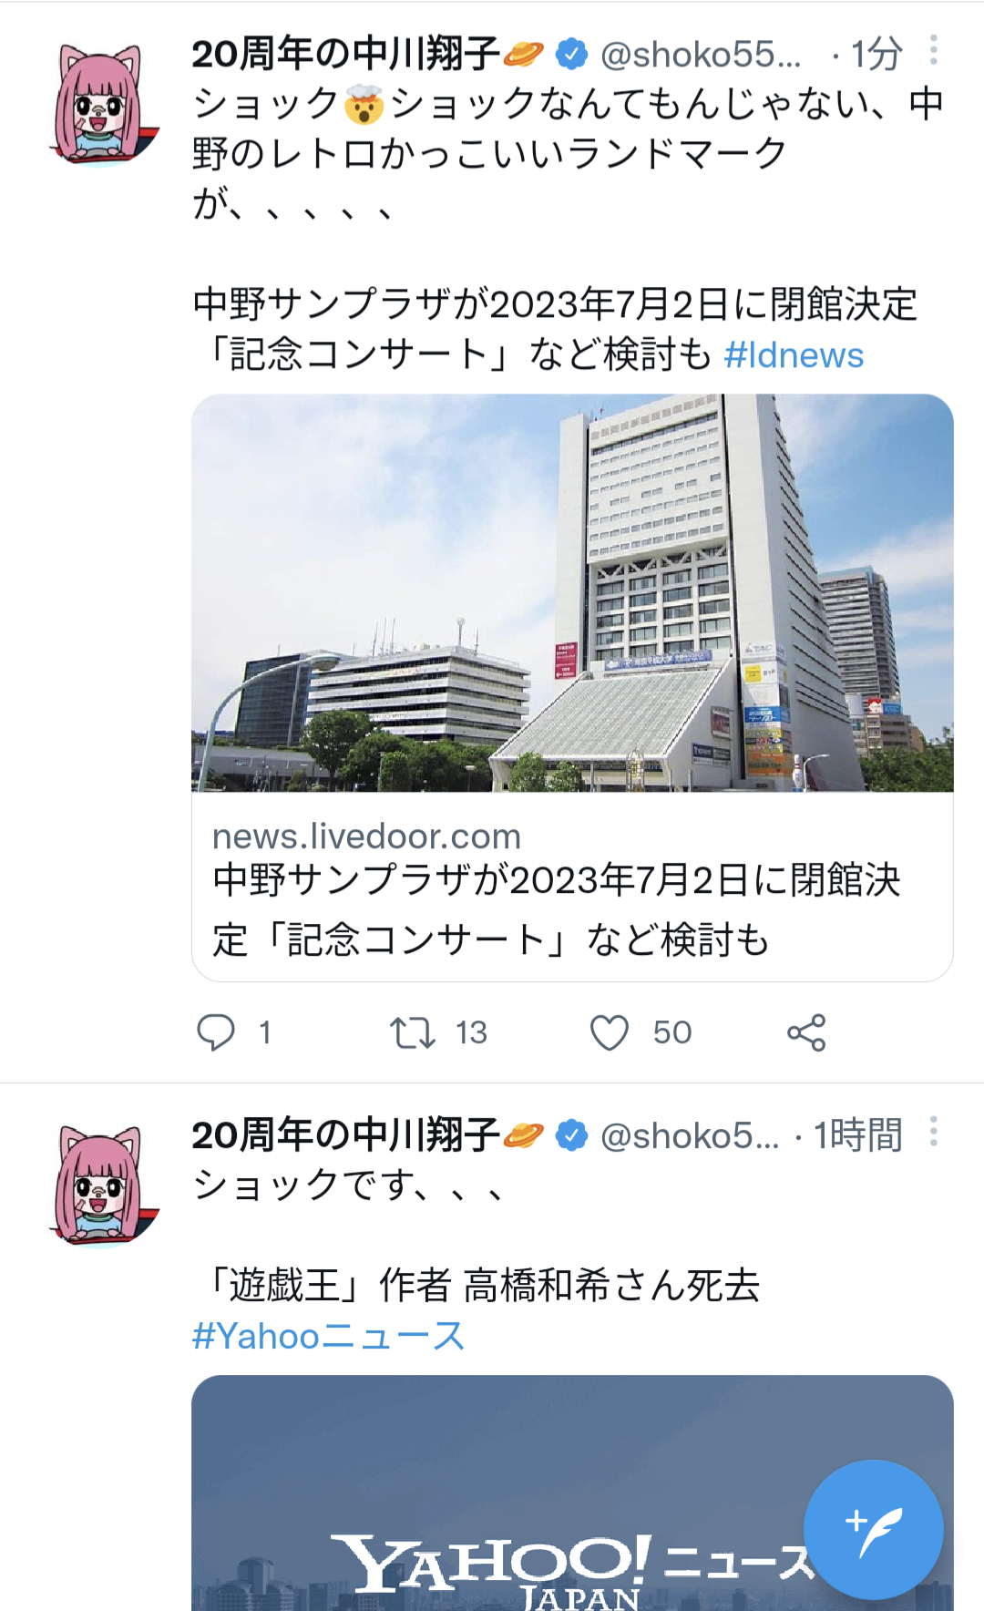
Task: Open the news.livedoor.com link card title
Action: coord(556,909)
